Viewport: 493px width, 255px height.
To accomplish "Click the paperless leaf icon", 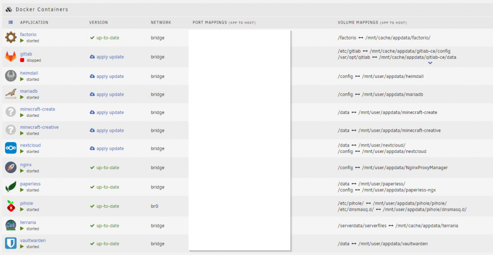I will pos(11,187).
